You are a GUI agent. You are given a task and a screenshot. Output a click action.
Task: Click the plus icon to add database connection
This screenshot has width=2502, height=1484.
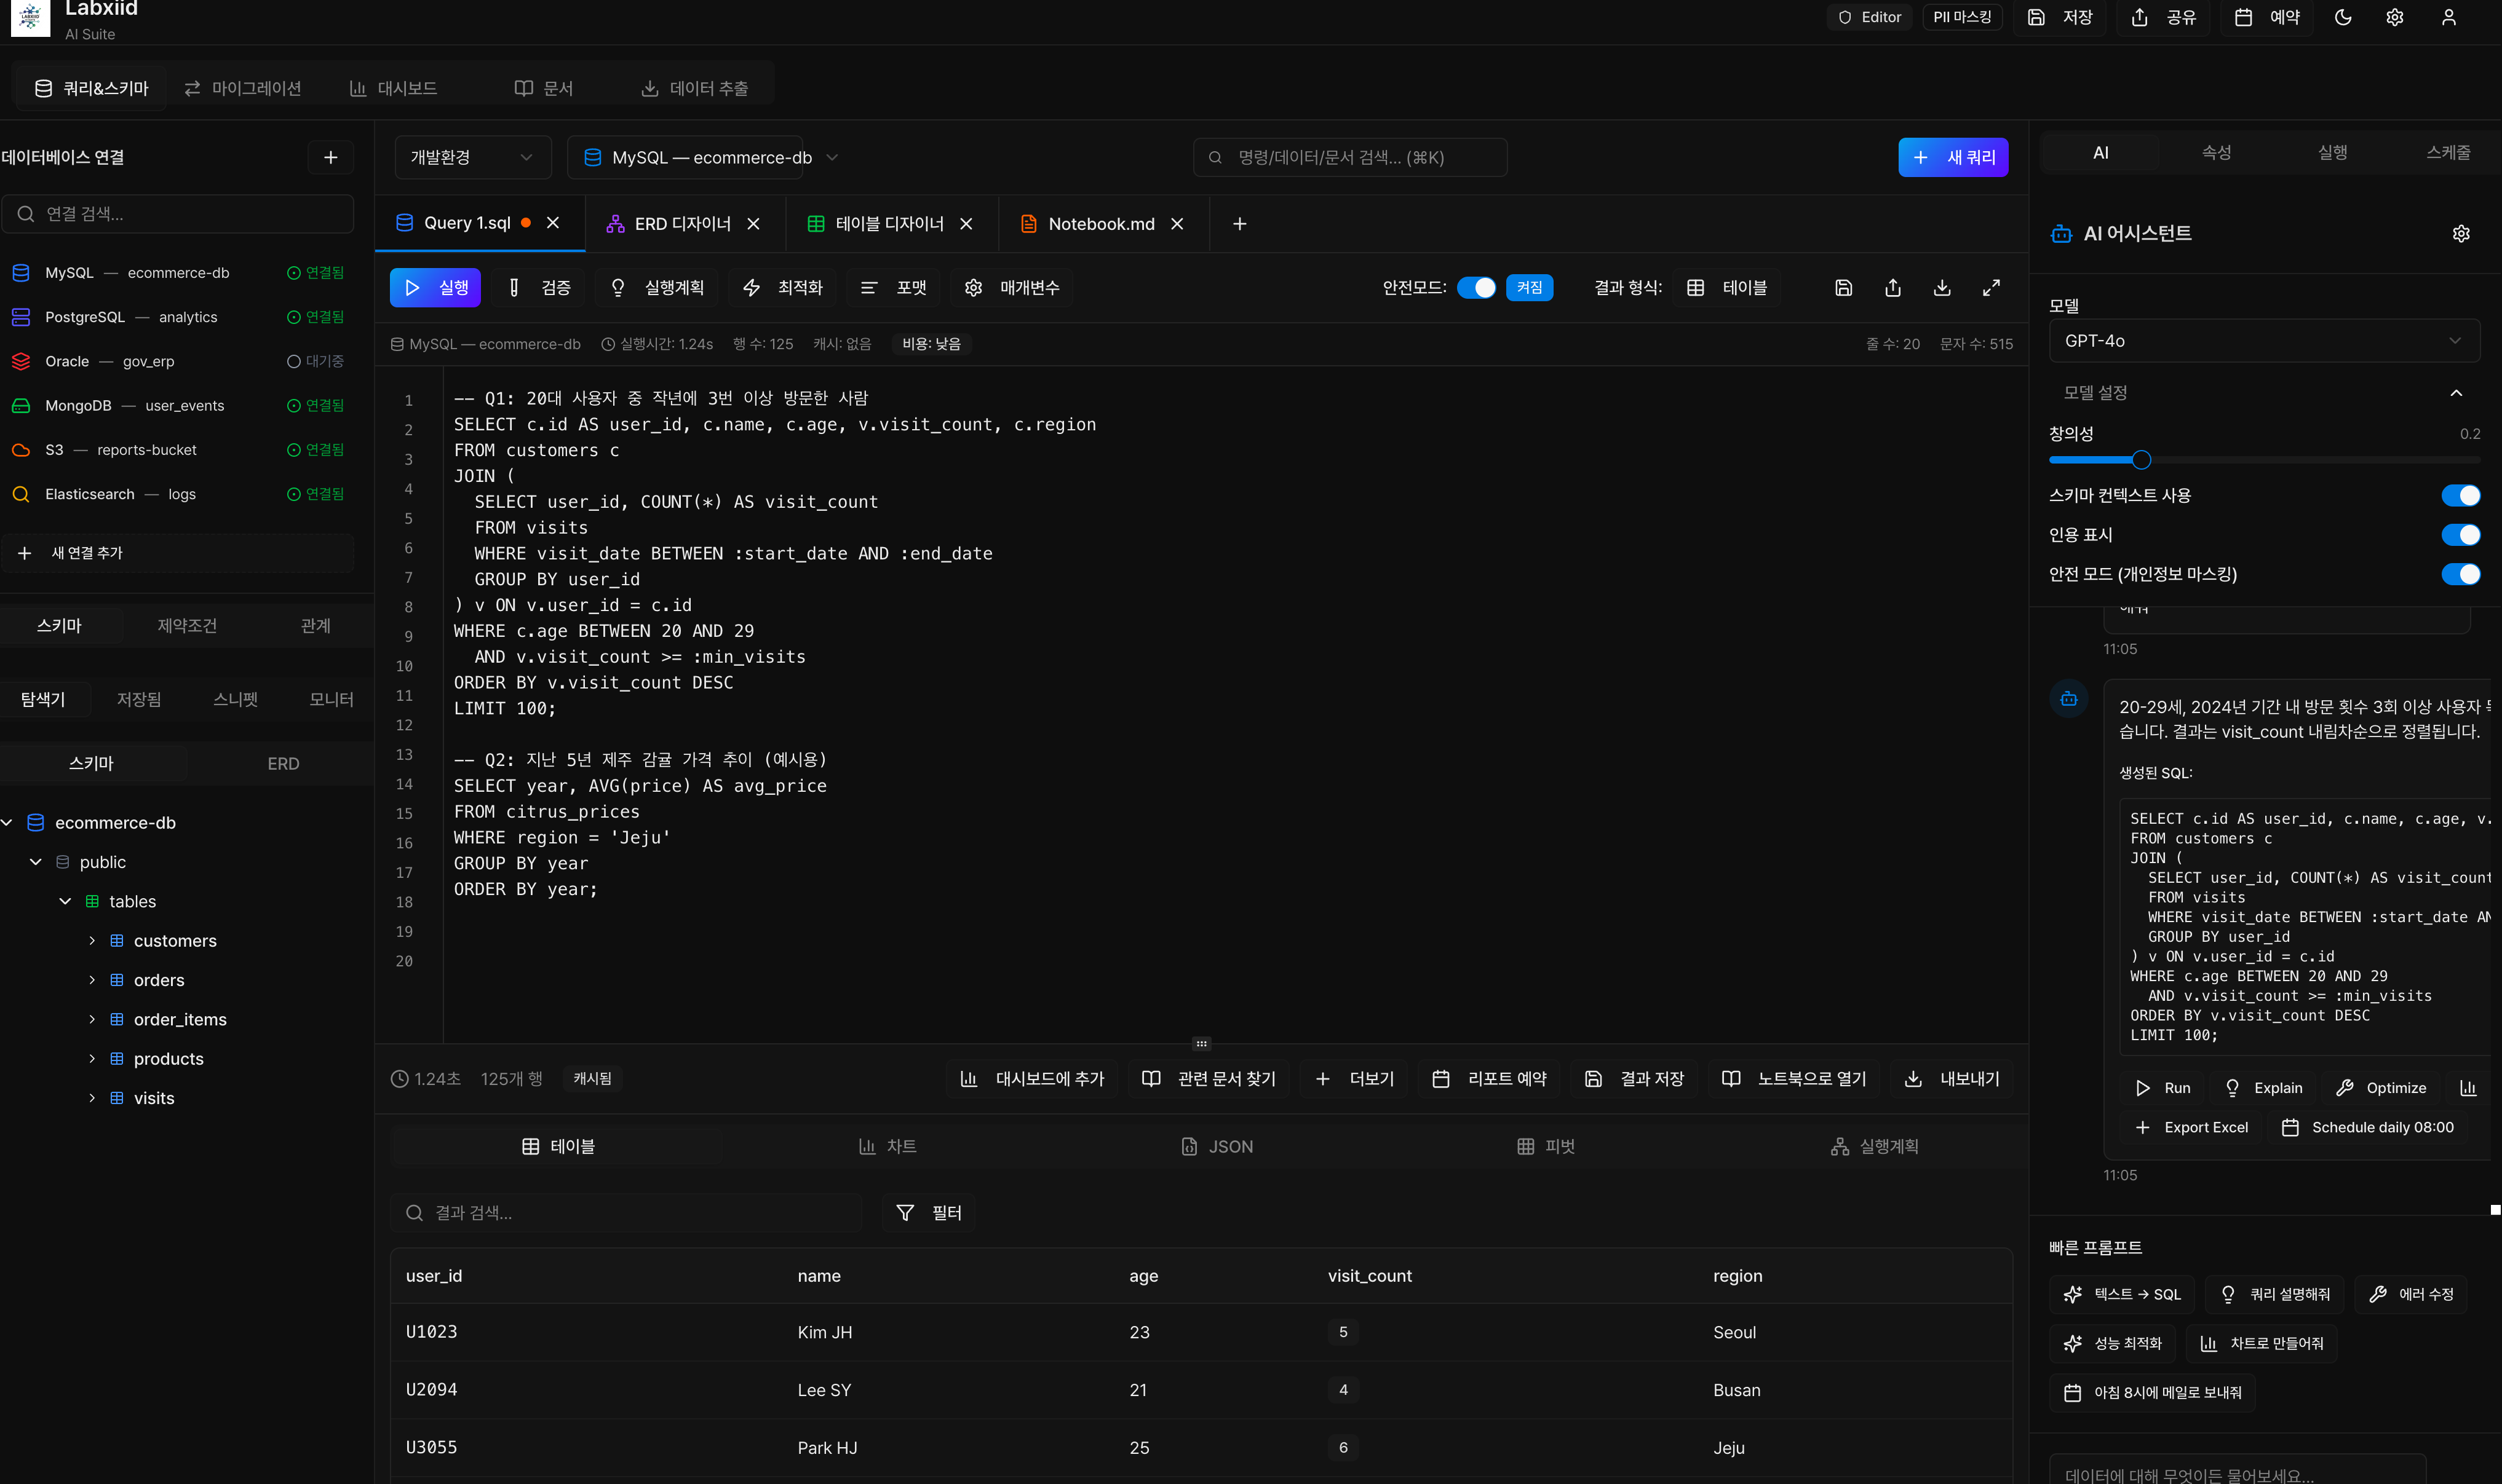tap(331, 157)
